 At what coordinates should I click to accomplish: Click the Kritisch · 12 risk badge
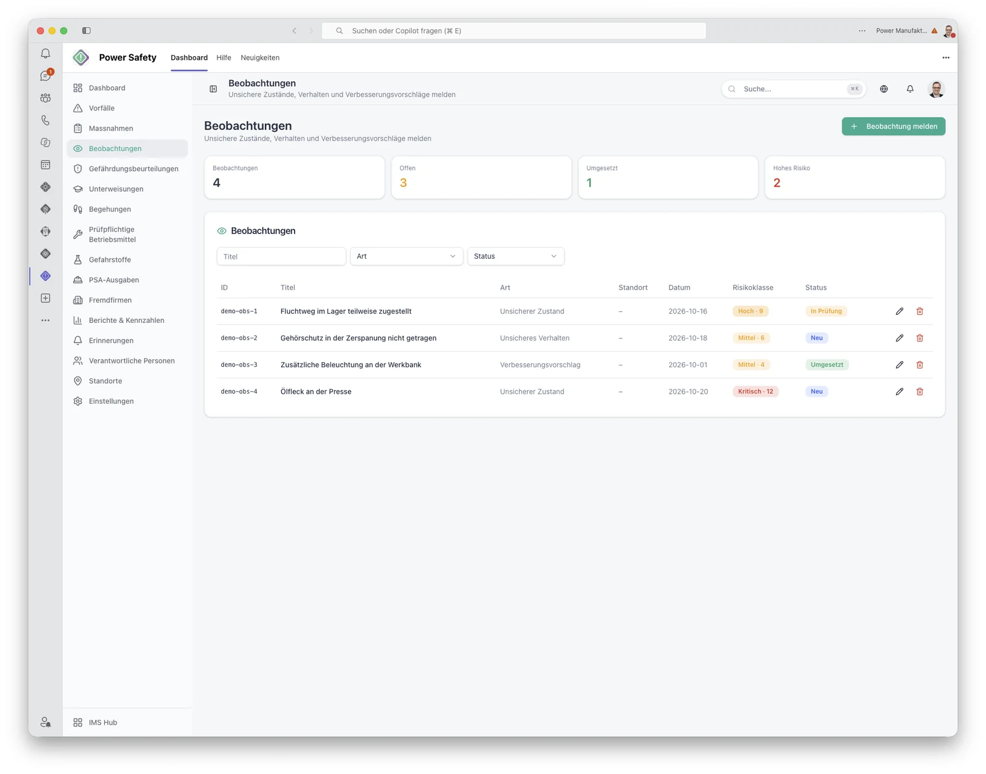pyautogui.click(x=756, y=391)
